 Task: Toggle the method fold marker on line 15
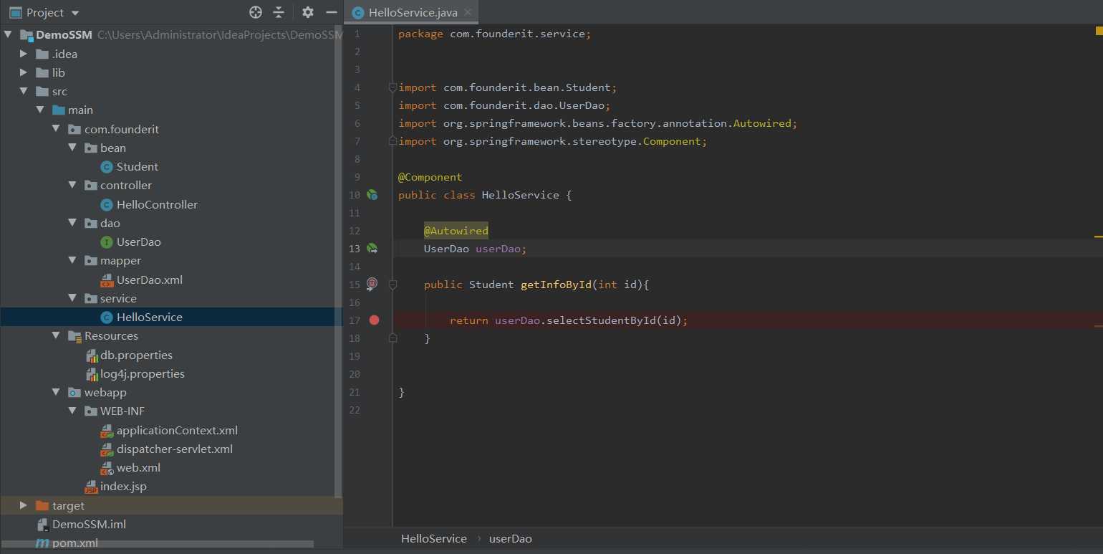[x=392, y=285]
